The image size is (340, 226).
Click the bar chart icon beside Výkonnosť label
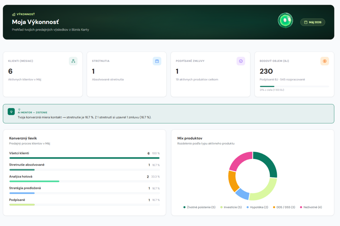(14, 14)
